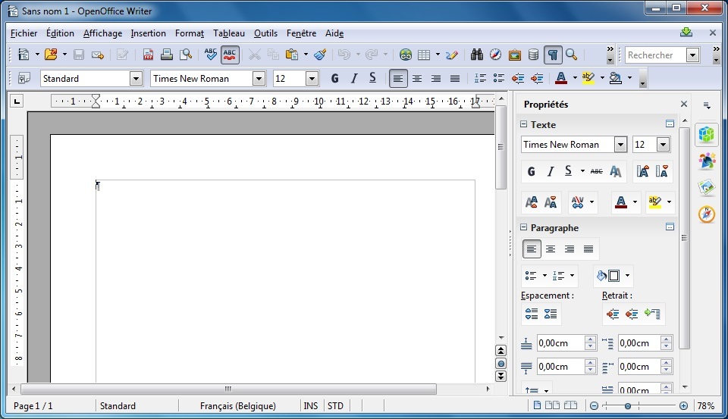Click the Insert table icon

point(424,55)
